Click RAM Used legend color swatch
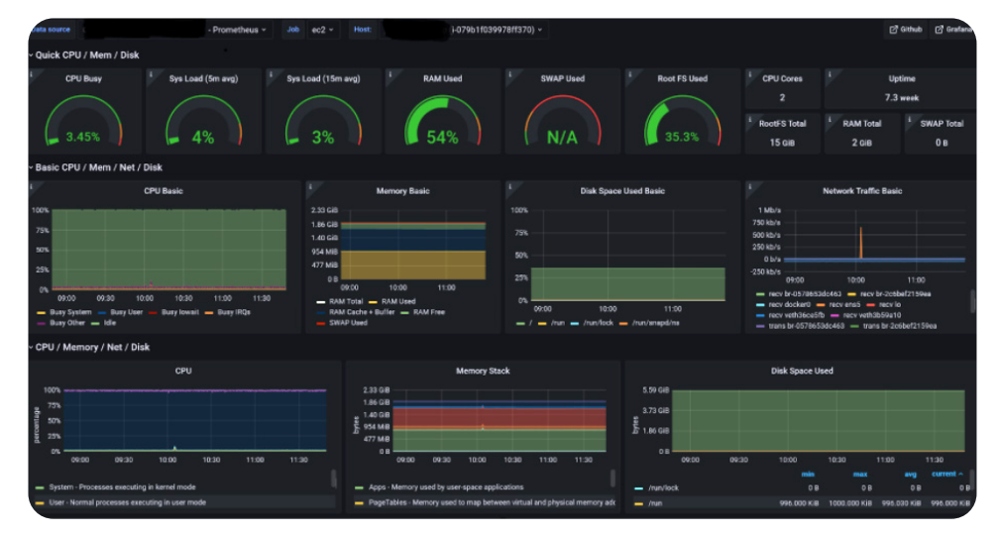 [x=374, y=302]
